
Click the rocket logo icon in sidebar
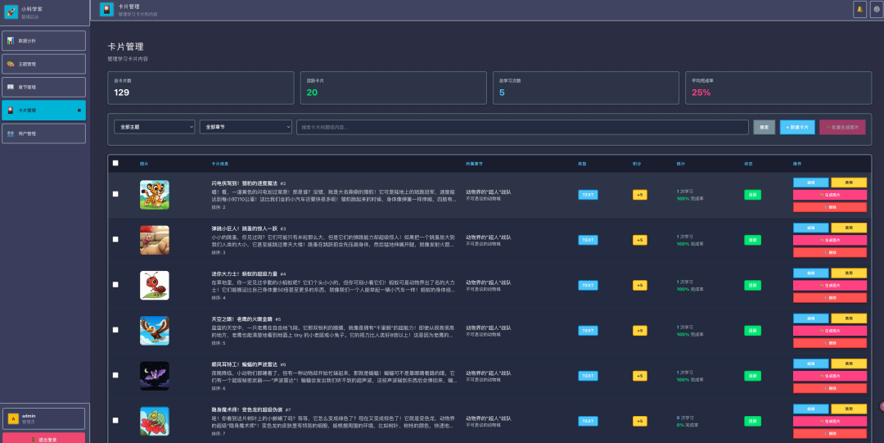(11, 11)
